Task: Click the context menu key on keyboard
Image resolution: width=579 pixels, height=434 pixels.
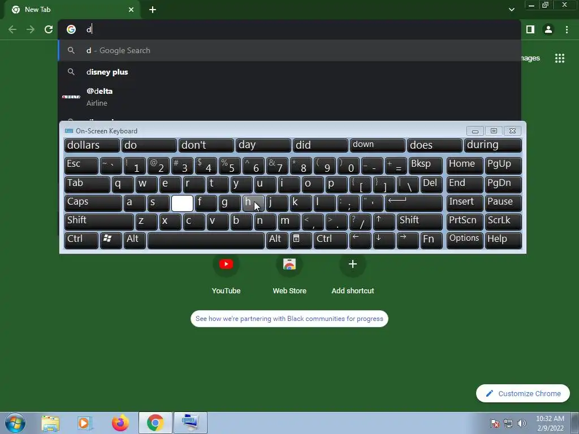Action: click(301, 240)
